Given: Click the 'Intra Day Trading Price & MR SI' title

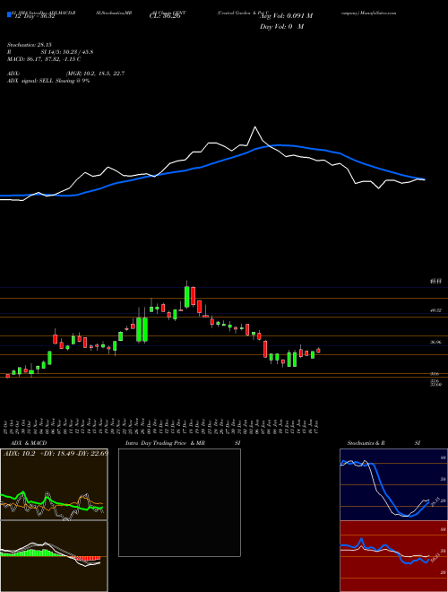Looking at the screenshot, I should (183, 443).
